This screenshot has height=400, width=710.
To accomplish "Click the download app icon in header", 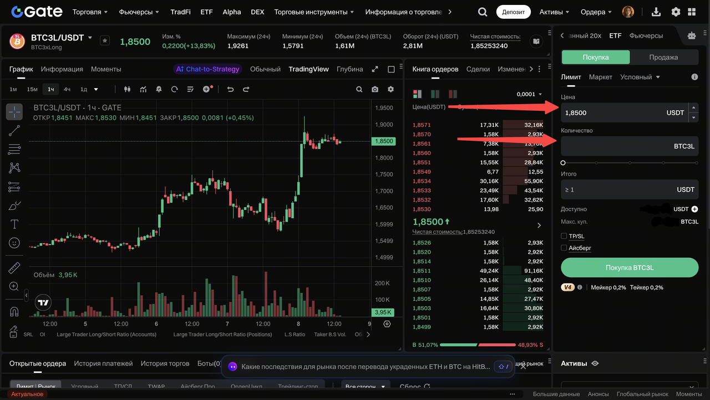I will [656, 12].
